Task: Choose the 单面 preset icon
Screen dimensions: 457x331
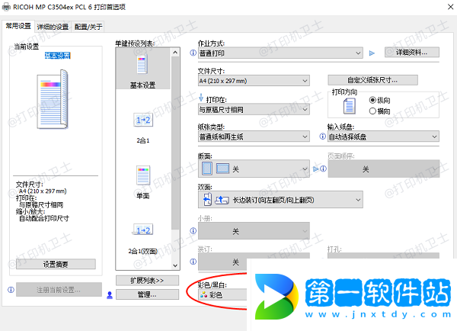Action: point(143,175)
